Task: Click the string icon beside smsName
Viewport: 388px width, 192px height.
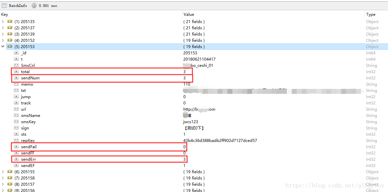Action: 16,115
